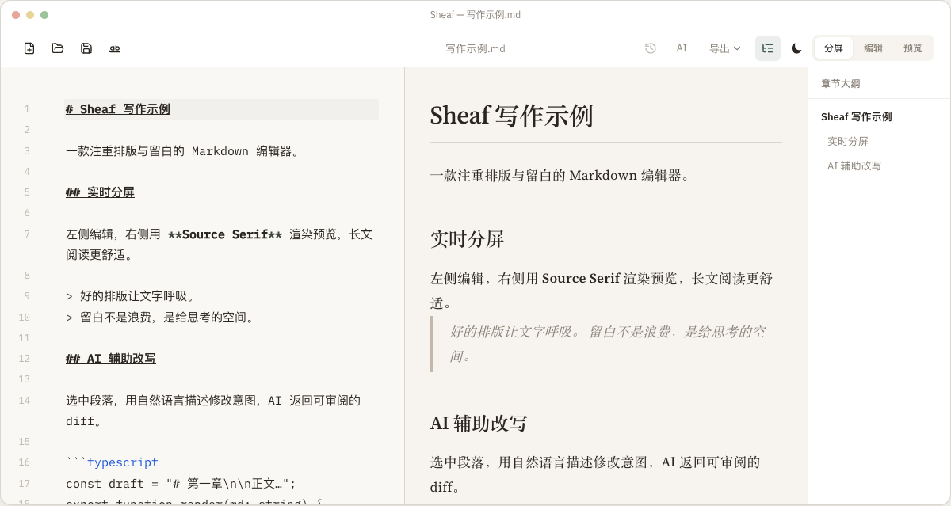
Task: Click the window title 'Sheaf — 写作示例.md'
Action: (475, 14)
